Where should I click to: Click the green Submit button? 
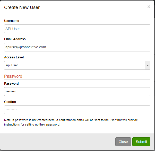point(141,142)
